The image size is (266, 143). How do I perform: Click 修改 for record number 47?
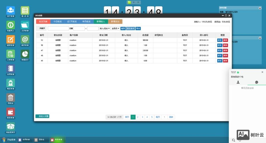point(220,50)
